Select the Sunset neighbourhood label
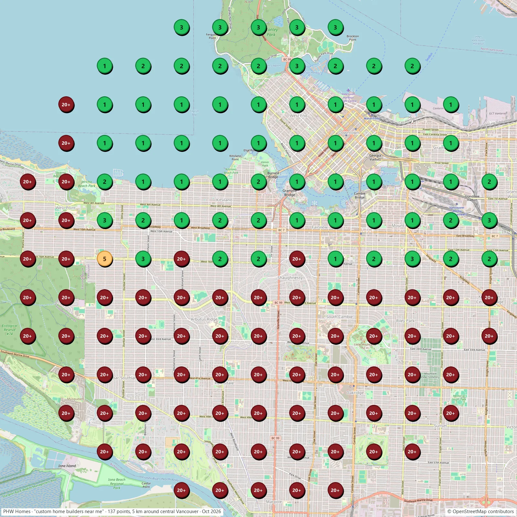 pos(440,426)
